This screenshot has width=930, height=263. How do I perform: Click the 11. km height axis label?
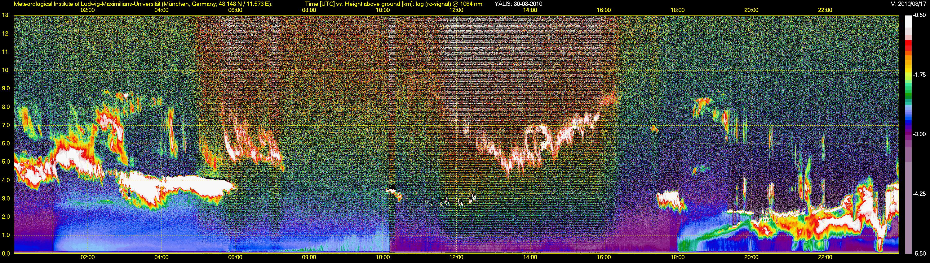click(x=6, y=52)
